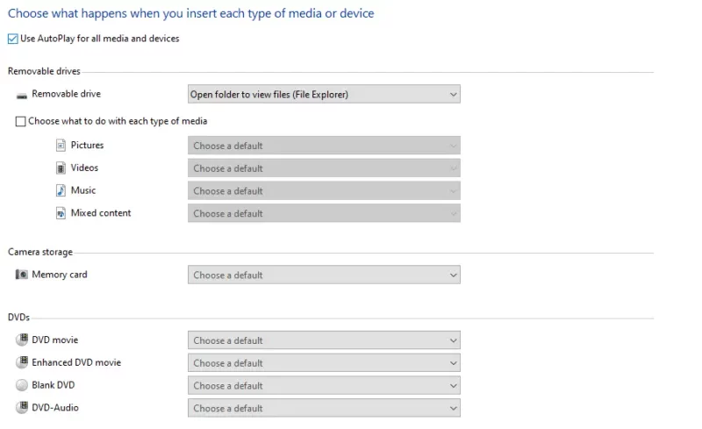Screen dimensions: 702x429
Task: Expand the DVD movie default dropdown
Action: (x=324, y=340)
